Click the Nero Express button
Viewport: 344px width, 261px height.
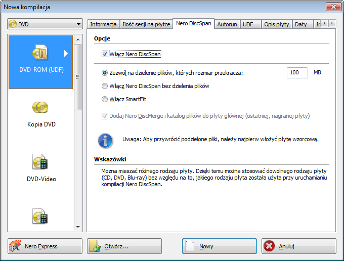coord(45,246)
